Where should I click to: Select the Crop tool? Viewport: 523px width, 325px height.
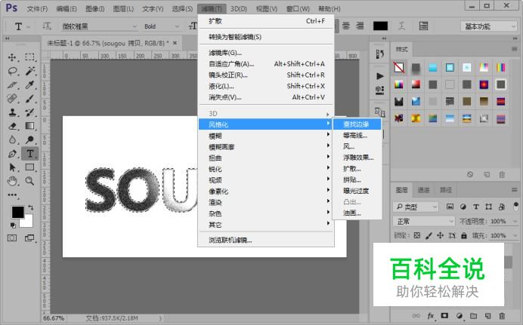[x=12, y=85]
